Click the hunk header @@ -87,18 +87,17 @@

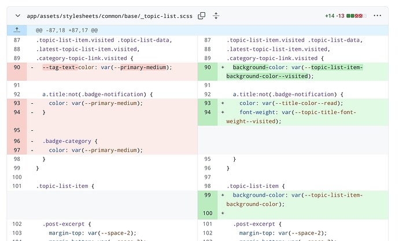click(66, 31)
